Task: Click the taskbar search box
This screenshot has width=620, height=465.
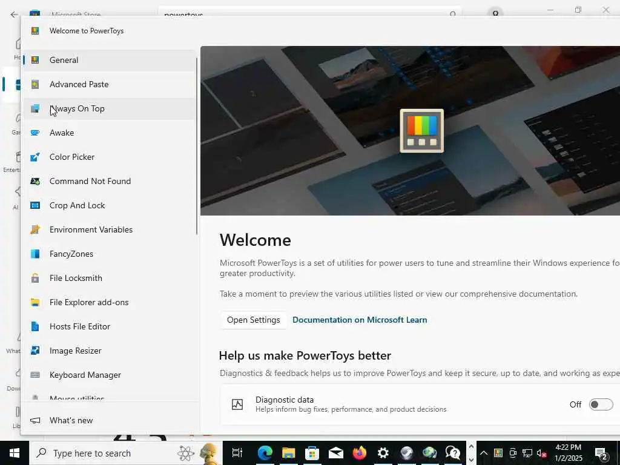Action: tap(126, 453)
